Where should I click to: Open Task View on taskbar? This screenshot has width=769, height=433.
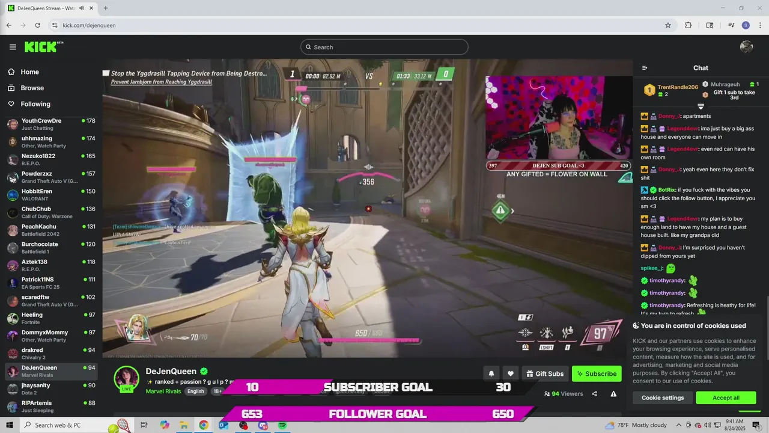144,425
